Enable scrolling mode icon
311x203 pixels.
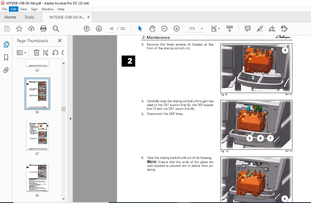coord(229,29)
